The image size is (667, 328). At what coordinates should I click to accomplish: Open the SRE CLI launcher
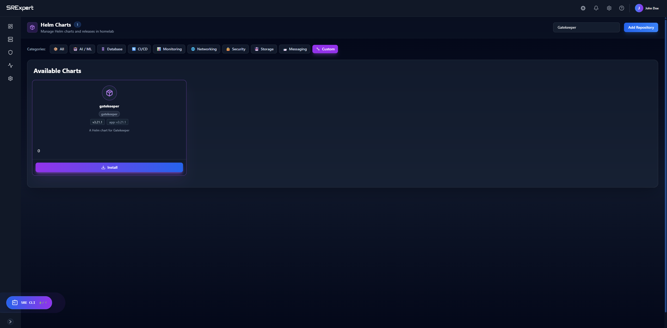pos(29,303)
